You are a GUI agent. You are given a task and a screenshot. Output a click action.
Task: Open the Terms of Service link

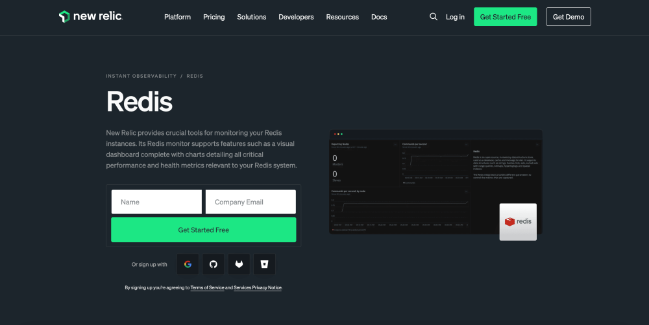pyautogui.click(x=207, y=287)
